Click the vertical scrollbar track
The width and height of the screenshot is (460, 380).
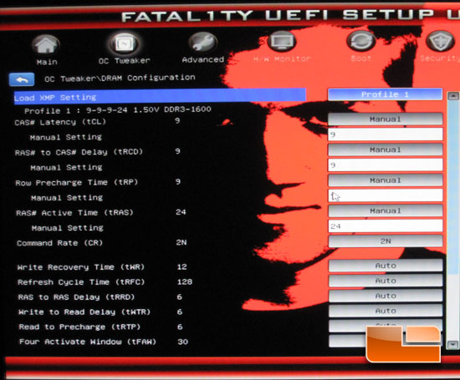(453, 220)
